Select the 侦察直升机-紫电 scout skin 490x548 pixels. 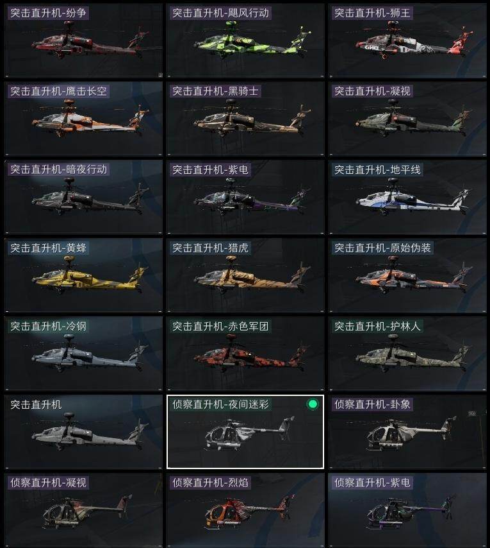(x=407, y=510)
